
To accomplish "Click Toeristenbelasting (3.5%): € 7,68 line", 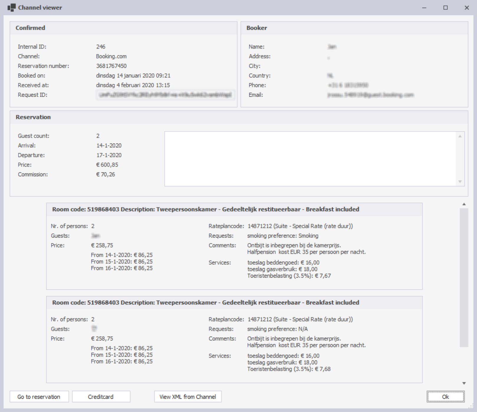I will 289,369.
